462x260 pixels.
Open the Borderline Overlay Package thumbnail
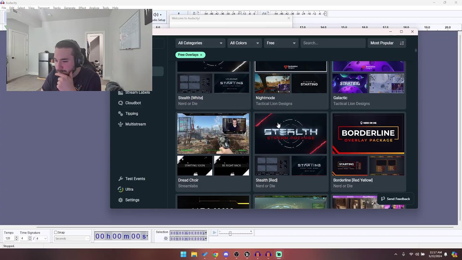point(368,134)
